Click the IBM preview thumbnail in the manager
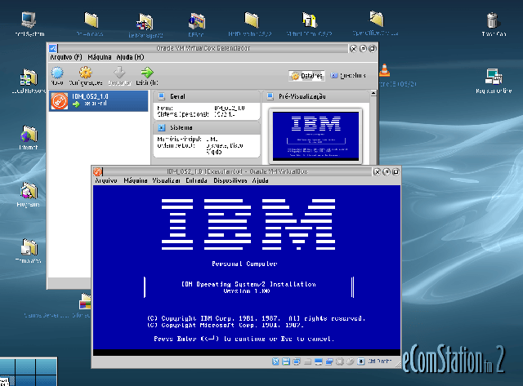523x386 pixels. [315, 135]
